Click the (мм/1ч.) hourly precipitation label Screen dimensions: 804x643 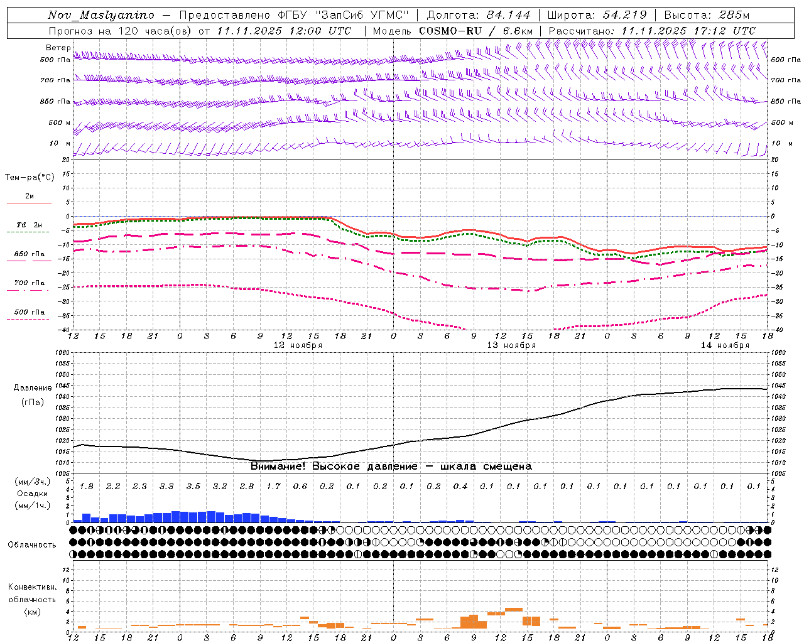coord(33,505)
